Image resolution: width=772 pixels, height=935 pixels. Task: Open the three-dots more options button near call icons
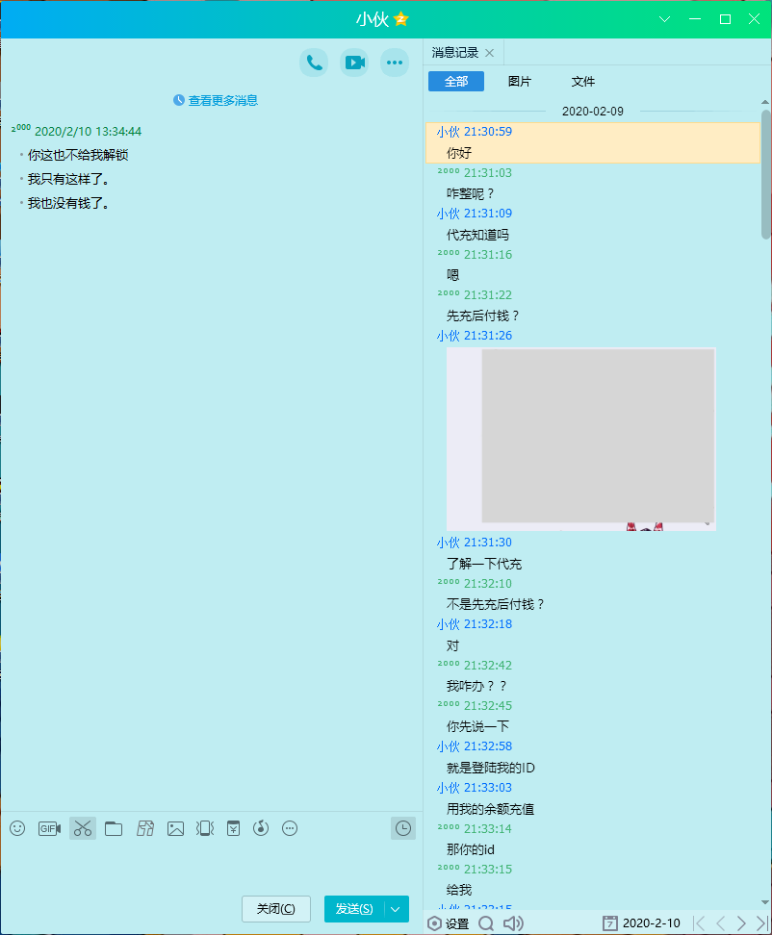coord(395,63)
